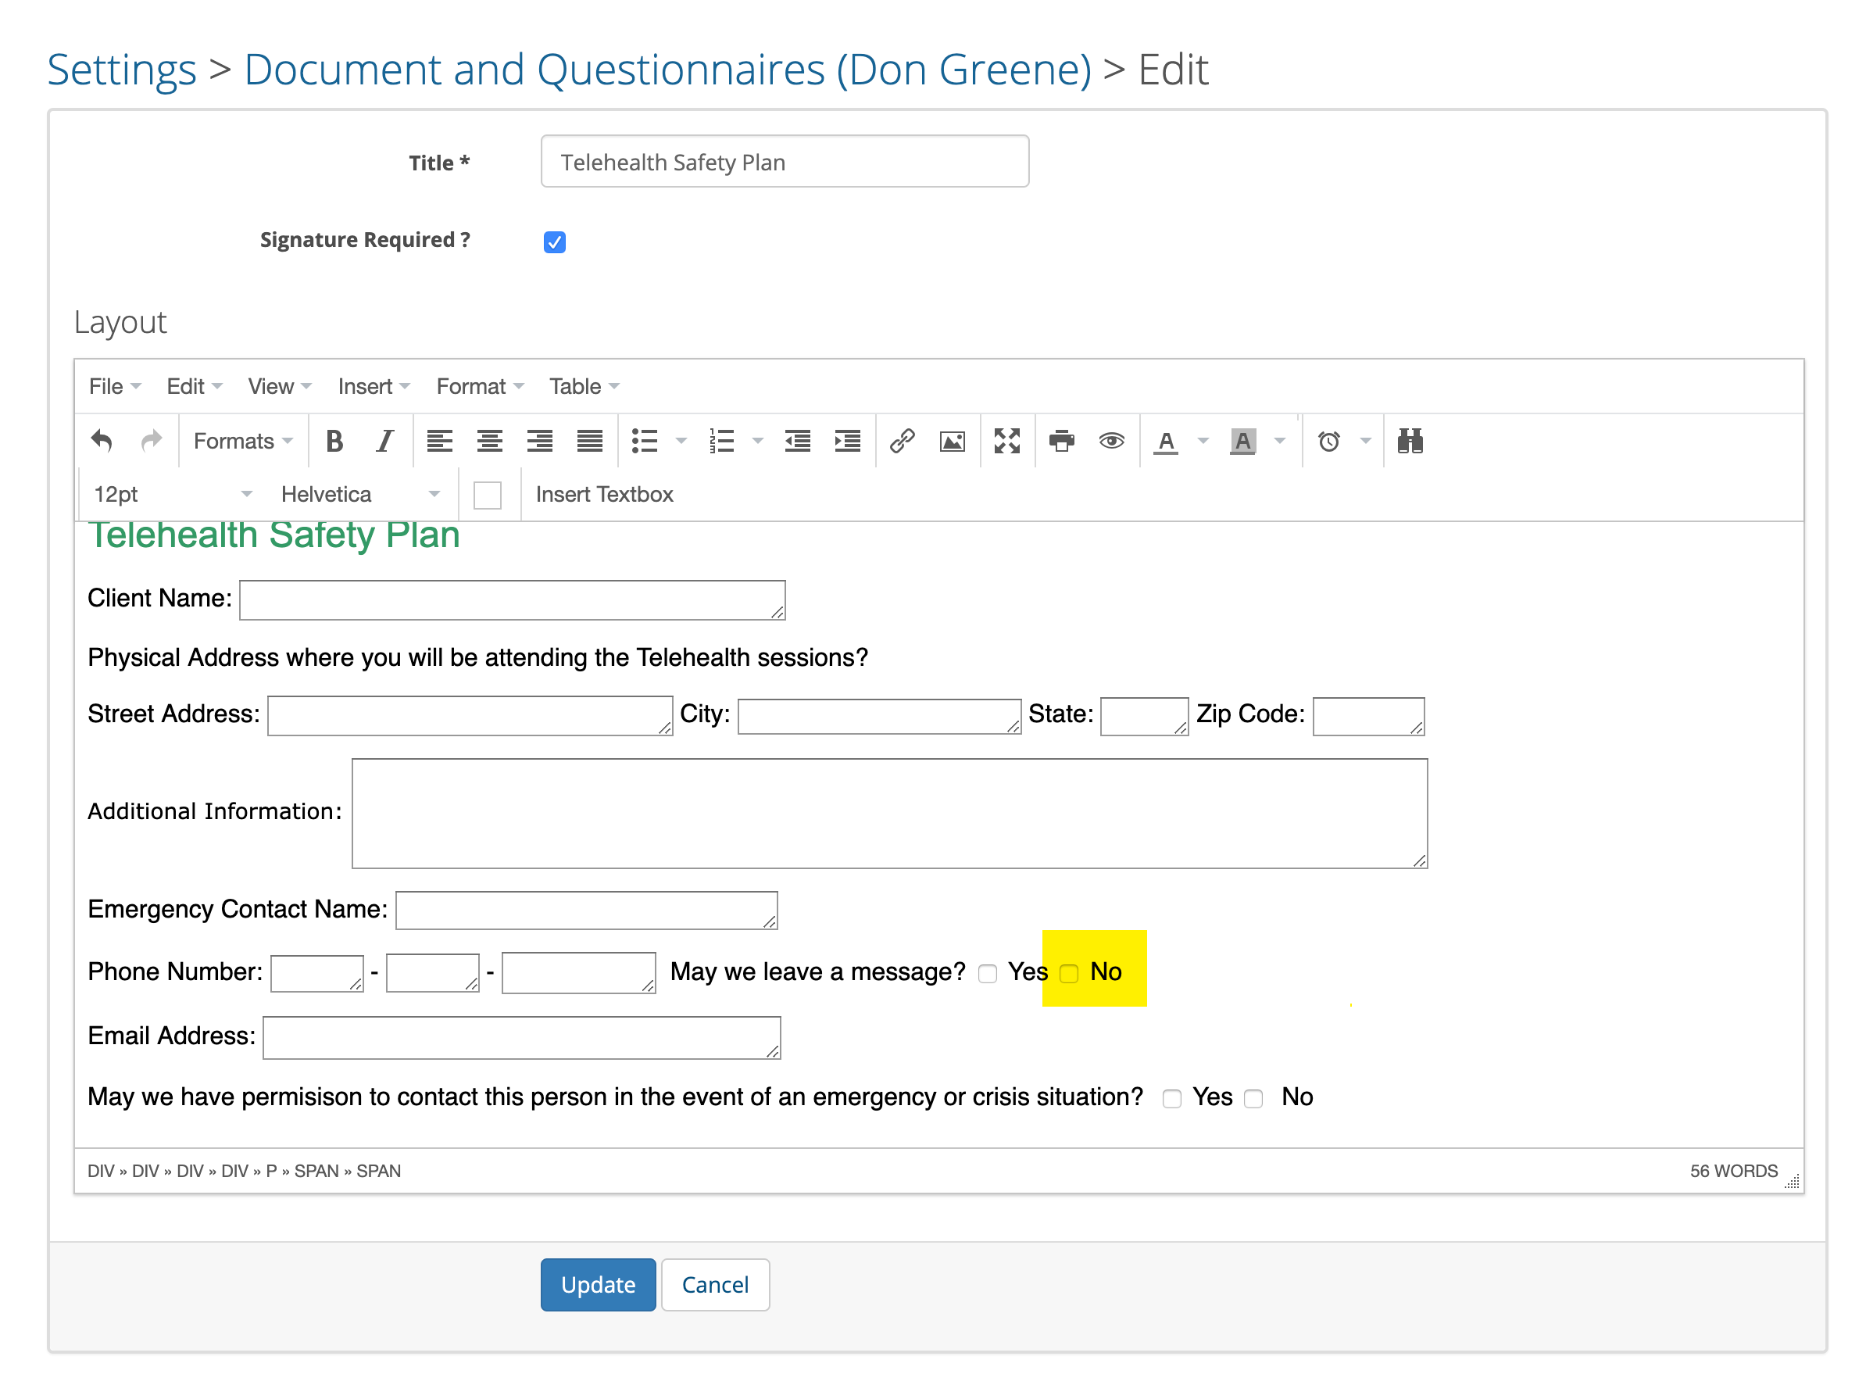The image size is (1866, 1374).
Task: Italicize the selected text
Action: coord(384,441)
